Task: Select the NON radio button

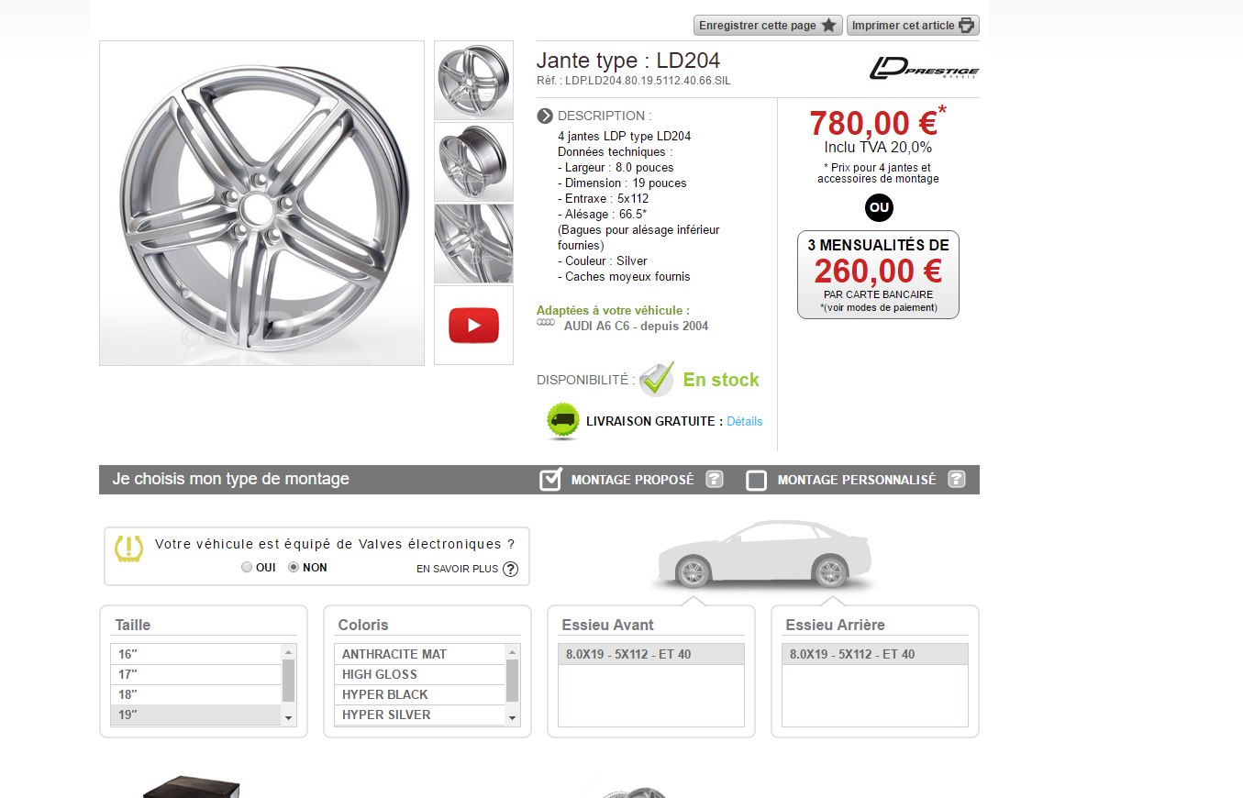Action: pos(294,567)
